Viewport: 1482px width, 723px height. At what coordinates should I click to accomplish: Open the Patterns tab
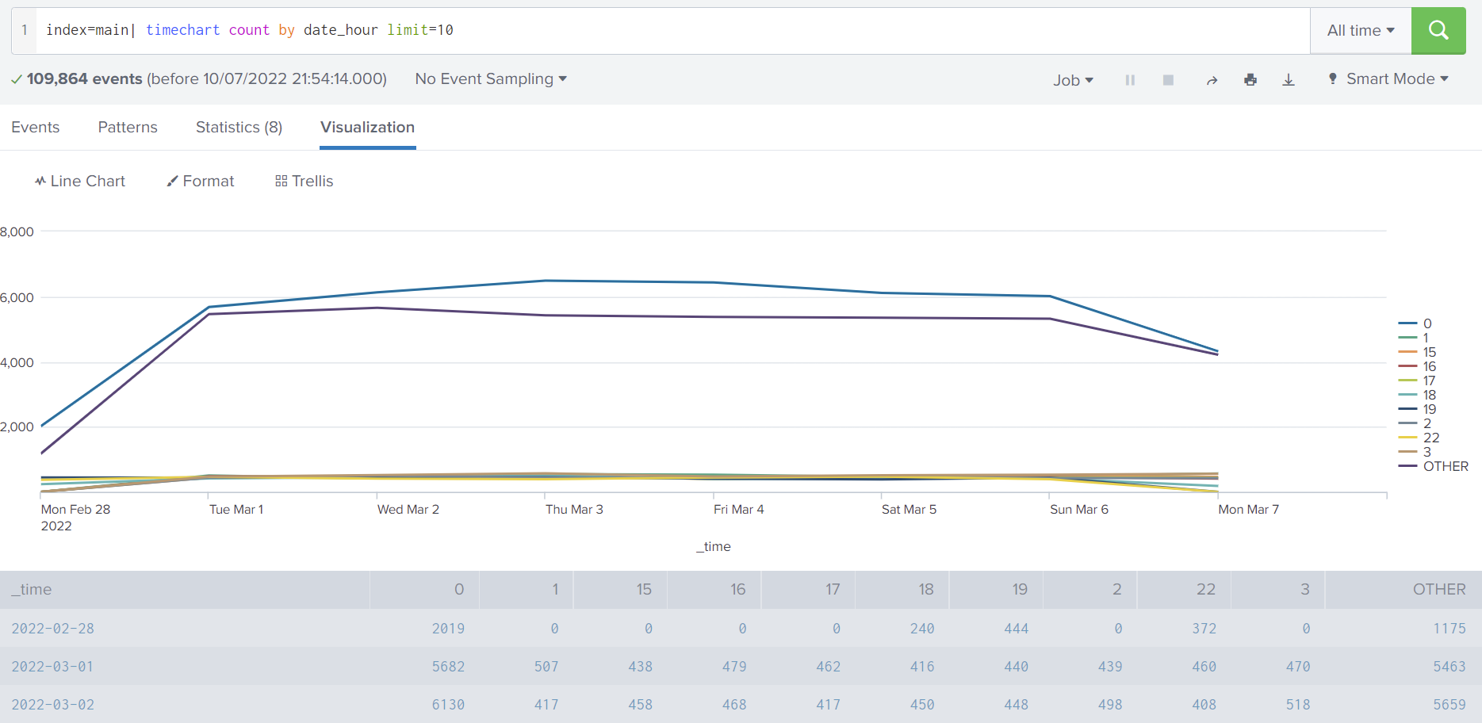click(128, 127)
